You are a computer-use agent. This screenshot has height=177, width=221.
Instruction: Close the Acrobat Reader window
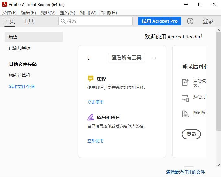(214, 5)
